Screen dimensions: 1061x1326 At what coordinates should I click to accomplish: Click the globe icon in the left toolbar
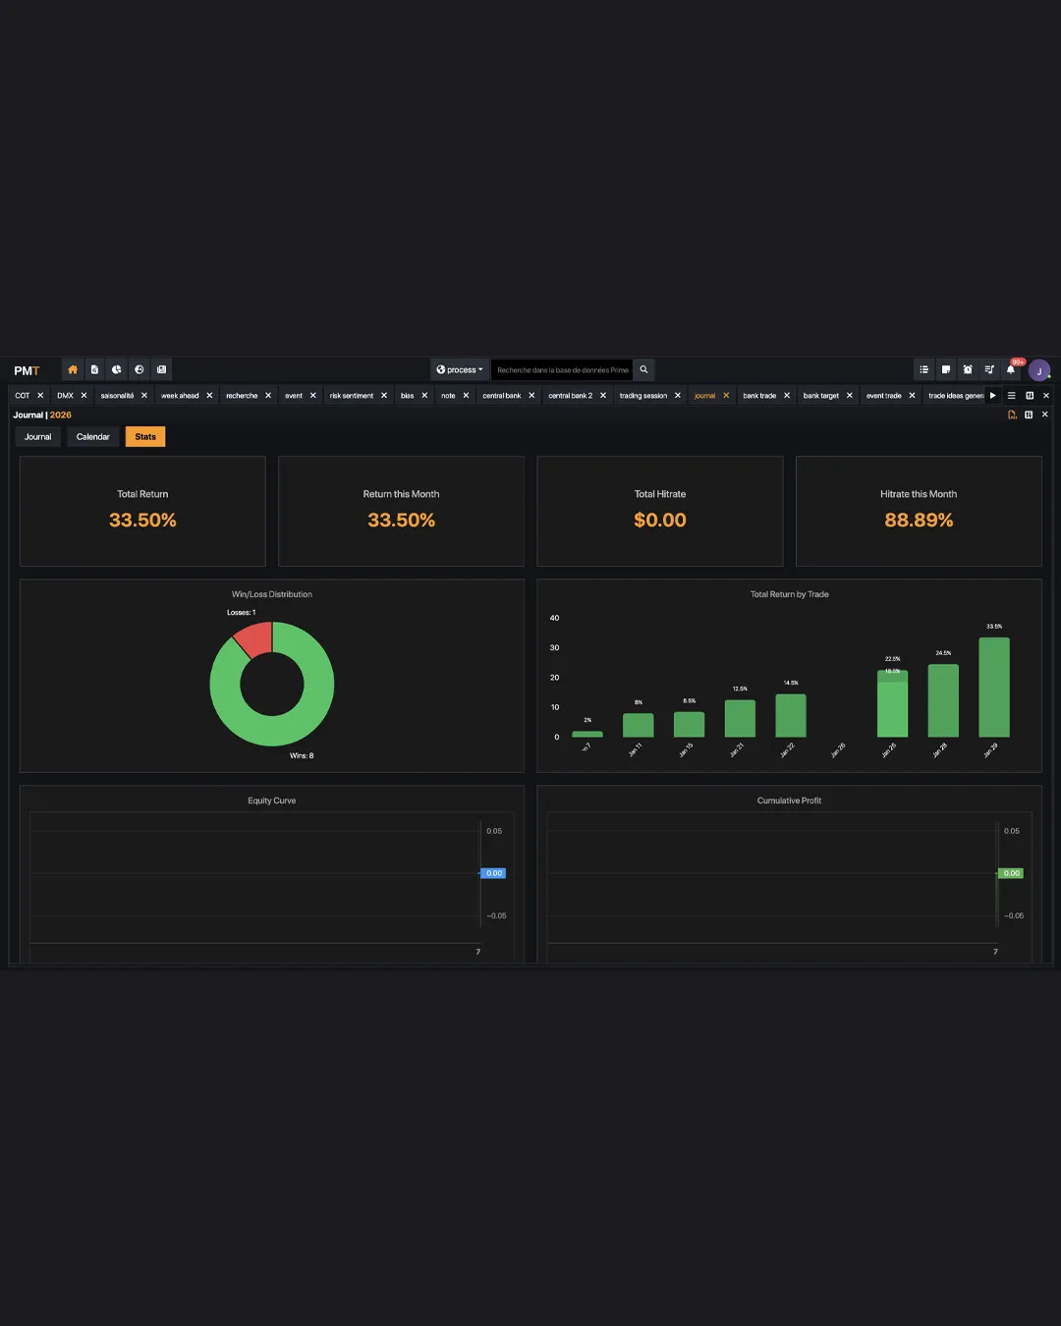[x=140, y=369]
